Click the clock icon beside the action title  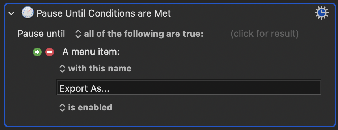(28, 13)
